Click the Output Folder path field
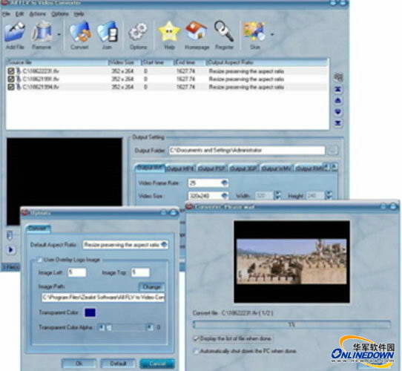The width and height of the screenshot is (402, 371). pyautogui.click(x=247, y=150)
